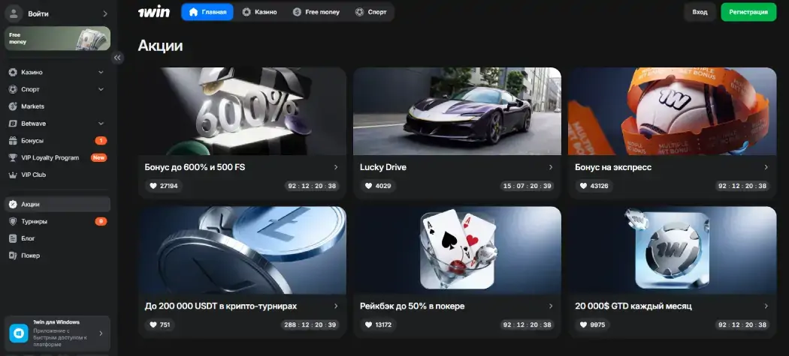Collapse the sidebar with double-chevron button
Screen dimensions: 789x356
(117, 58)
